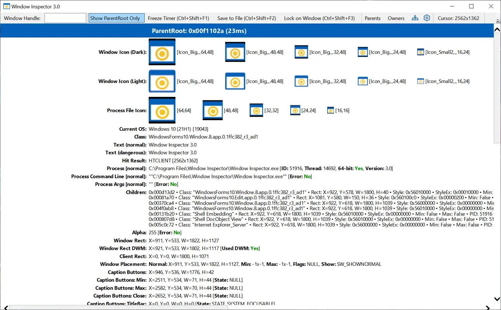Click the Caption Buttons: Max value
The height and width of the screenshot is (310, 501).
[196, 288]
